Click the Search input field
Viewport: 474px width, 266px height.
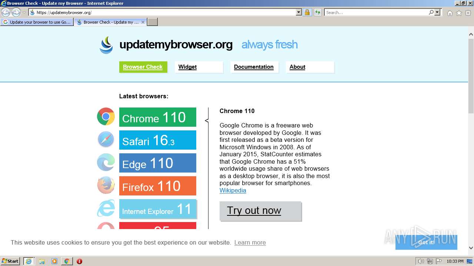(376, 12)
